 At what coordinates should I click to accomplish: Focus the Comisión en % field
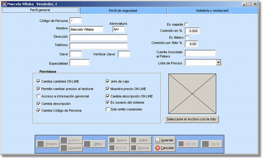click(x=192, y=31)
